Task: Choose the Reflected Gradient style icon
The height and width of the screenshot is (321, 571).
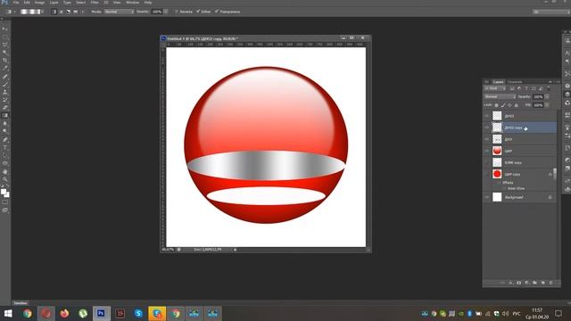Action: [x=75, y=12]
